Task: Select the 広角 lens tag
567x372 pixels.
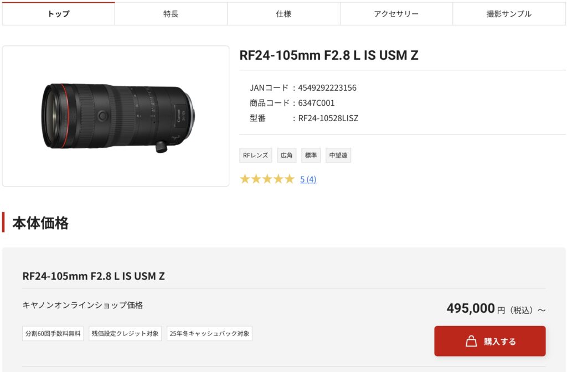Action: pyautogui.click(x=286, y=155)
